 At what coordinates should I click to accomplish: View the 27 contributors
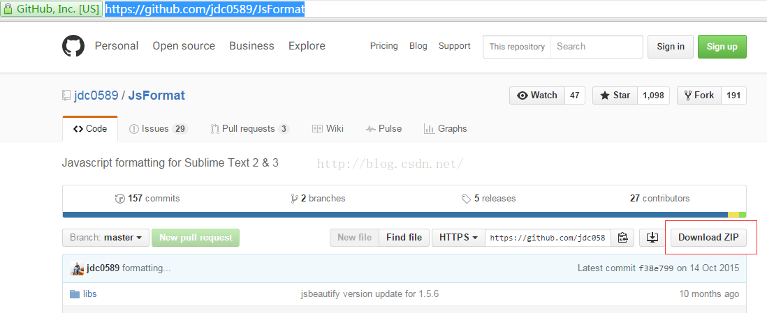[x=660, y=198]
